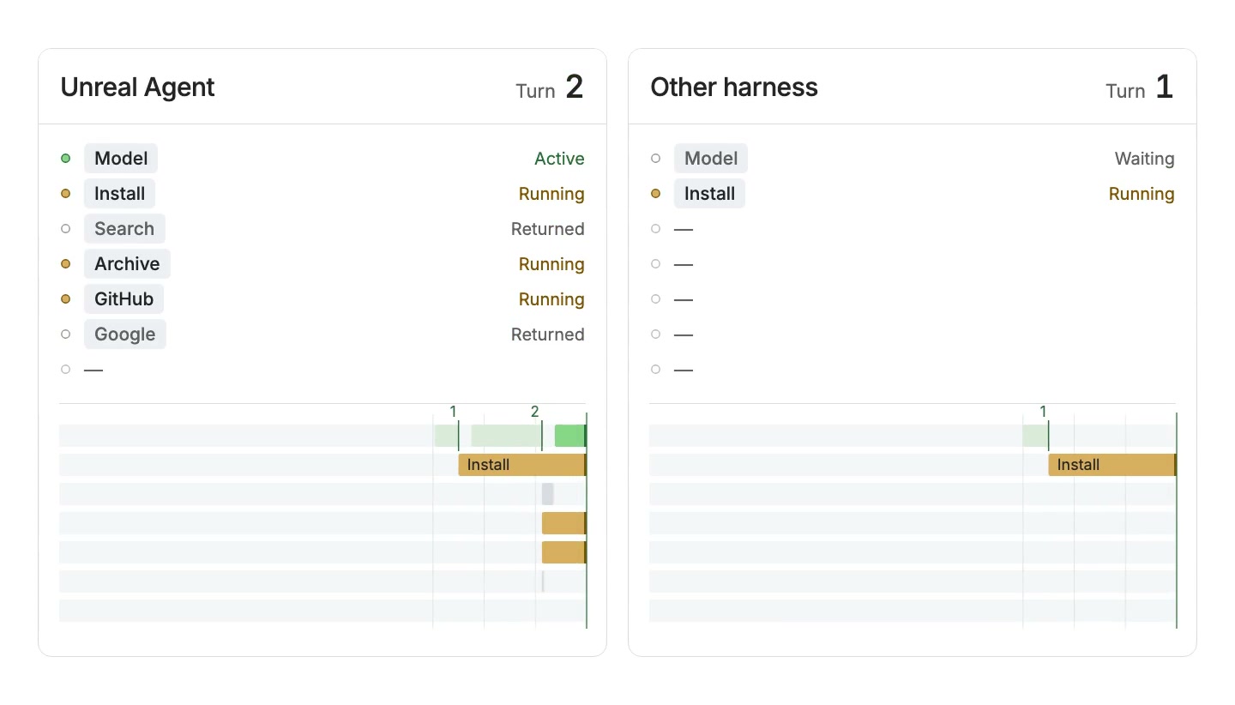Select the Install chip in the Unreal Agent card
1235x705 pixels.
(x=119, y=194)
